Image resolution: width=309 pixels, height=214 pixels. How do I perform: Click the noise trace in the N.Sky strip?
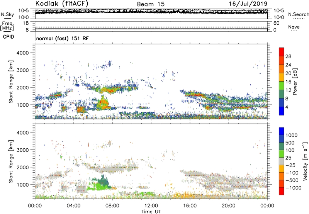151,12
